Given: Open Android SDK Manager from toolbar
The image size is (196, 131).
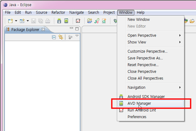Looking at the screenshot, I should click(59, 21).
